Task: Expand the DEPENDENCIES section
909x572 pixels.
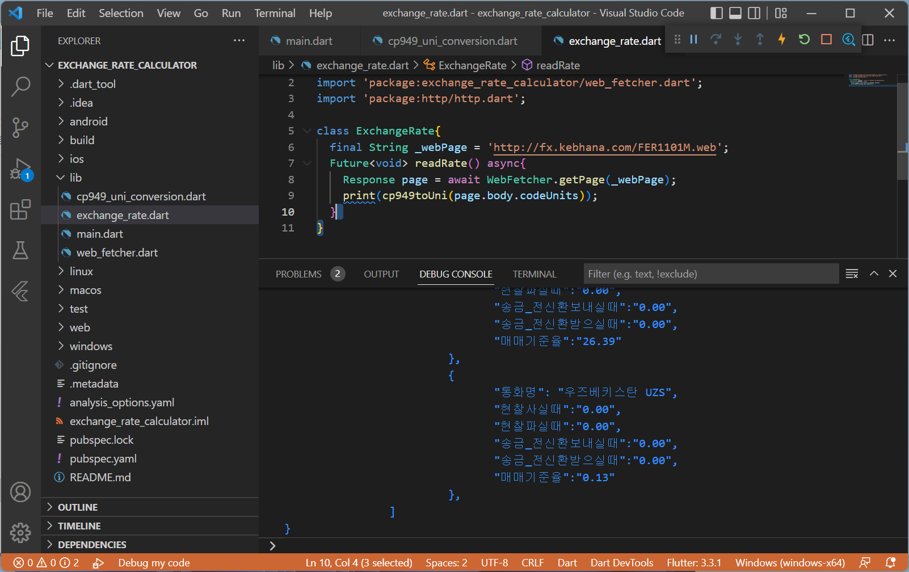Action: pos(150,545)
